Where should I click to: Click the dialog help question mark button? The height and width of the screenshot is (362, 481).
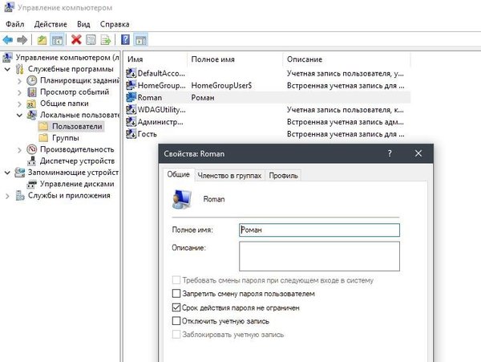pos(390,153)
